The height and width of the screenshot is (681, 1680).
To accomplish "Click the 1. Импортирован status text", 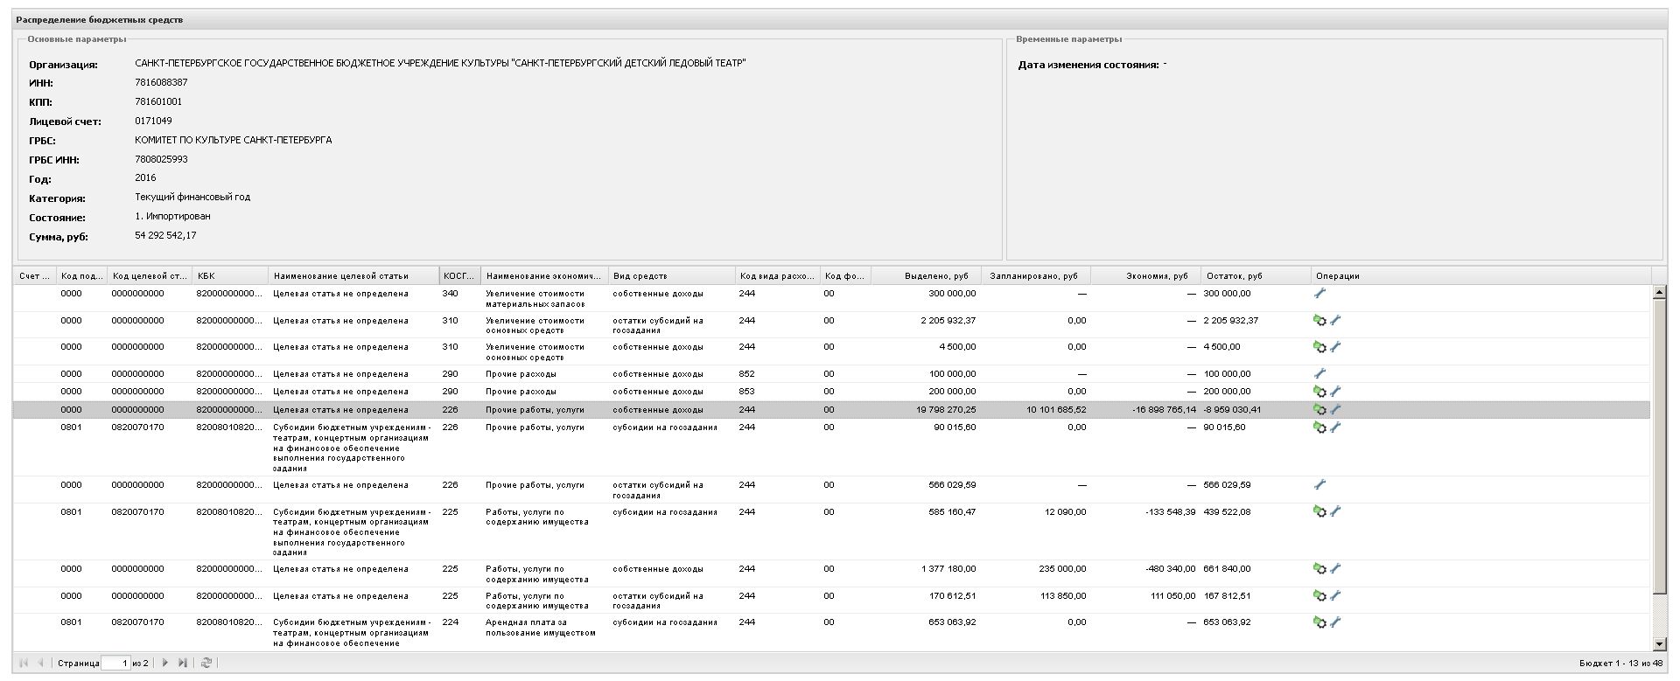I will pyautogui.click(x=172, y=216).
